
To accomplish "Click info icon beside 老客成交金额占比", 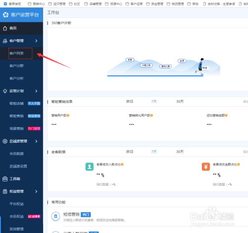I will (x=239, y=164).
